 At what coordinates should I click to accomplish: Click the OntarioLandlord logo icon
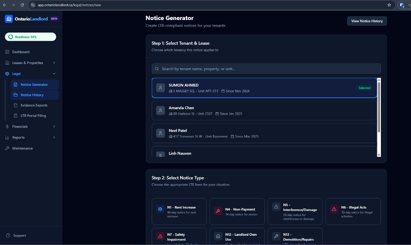[x=9, y=19]
